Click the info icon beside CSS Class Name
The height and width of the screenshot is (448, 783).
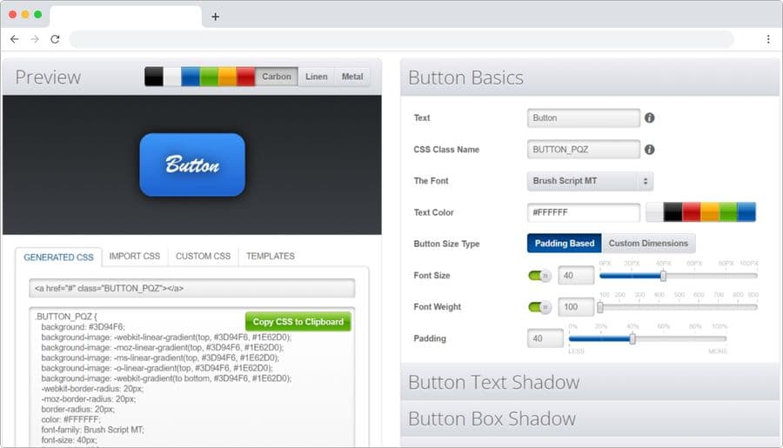click(x=649, y=150)
